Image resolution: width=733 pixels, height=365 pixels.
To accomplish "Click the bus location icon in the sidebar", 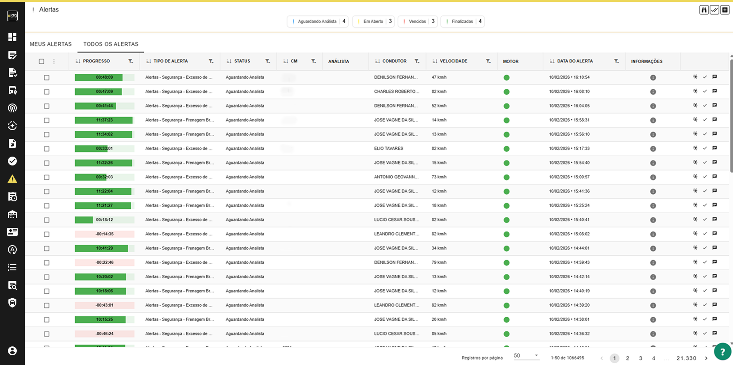I will [x=12, y=90].
